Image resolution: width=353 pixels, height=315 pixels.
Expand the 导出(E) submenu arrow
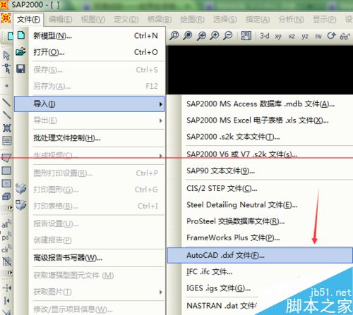pyautogui.click(x=160, y=121)
